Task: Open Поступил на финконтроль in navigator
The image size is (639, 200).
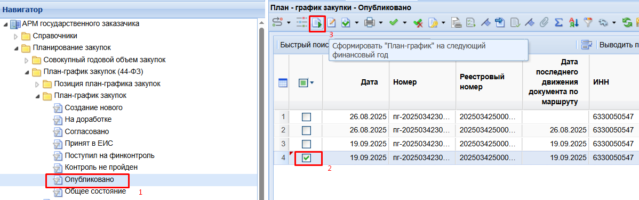Action: [109, 155]
